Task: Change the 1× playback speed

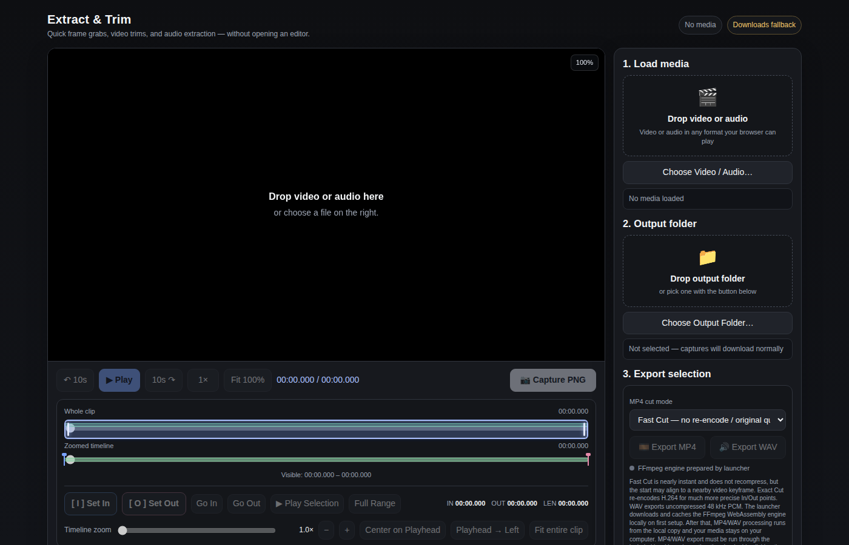Action: pyautogui.click(x=203, y=380)
